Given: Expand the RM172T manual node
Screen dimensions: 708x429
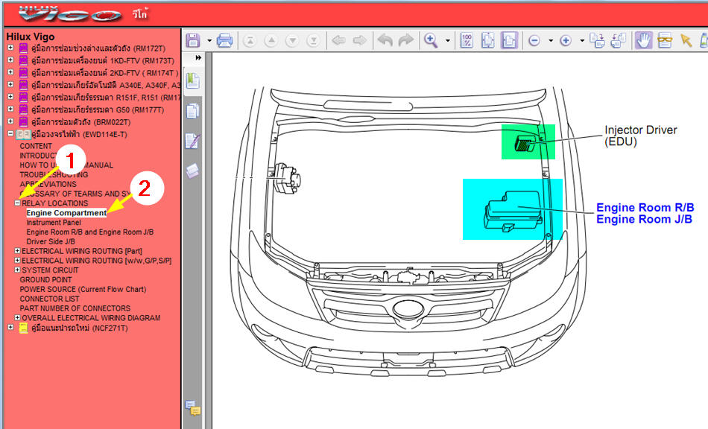Looking at the screenshot, I should [x=10, y=48].
